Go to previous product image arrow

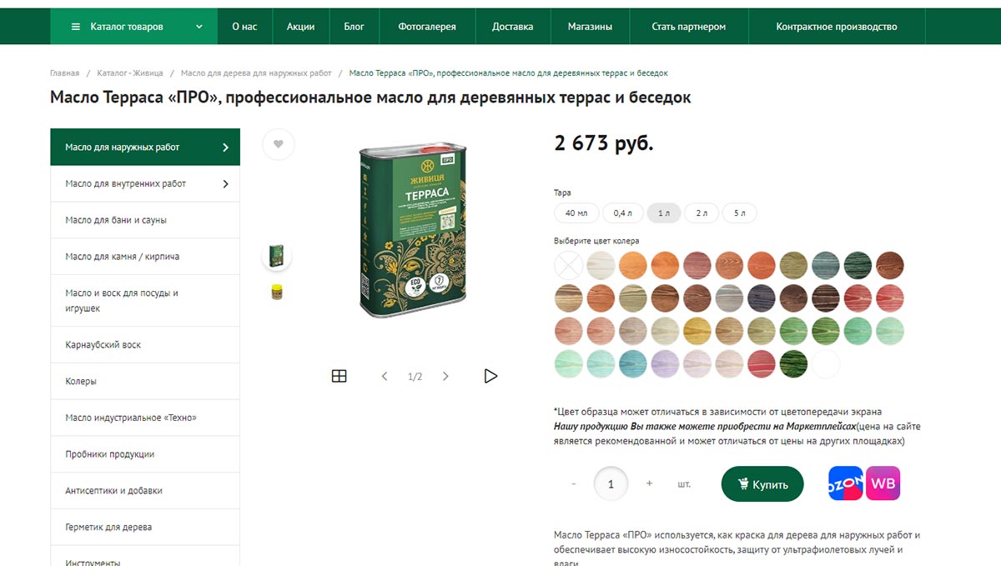pos(385,376)
